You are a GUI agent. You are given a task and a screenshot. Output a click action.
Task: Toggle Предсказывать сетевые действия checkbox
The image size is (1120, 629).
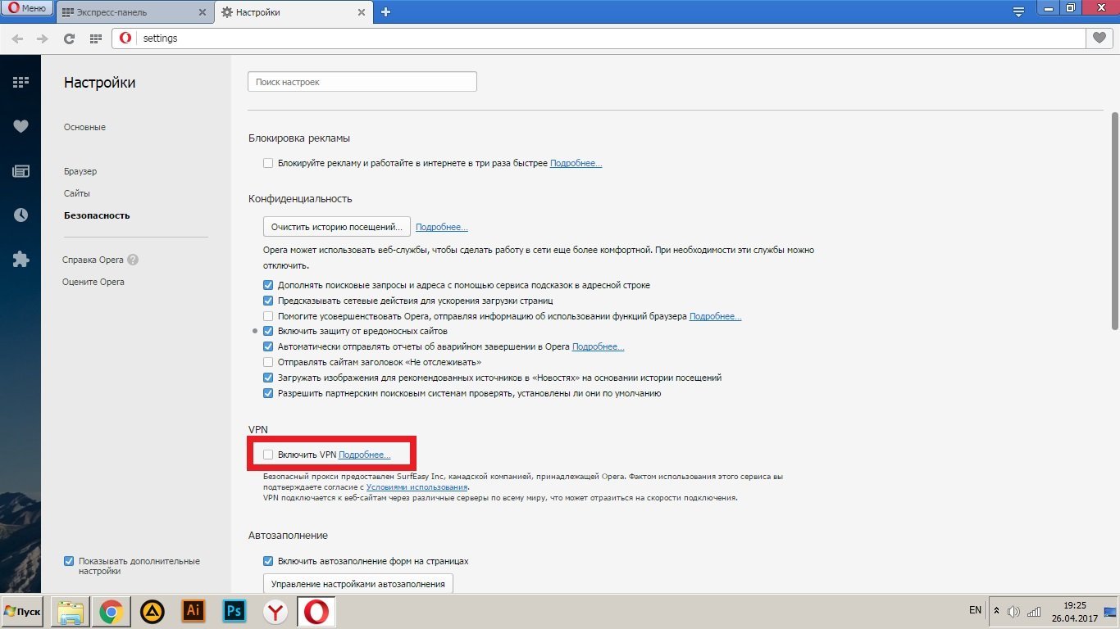(268, 301)
